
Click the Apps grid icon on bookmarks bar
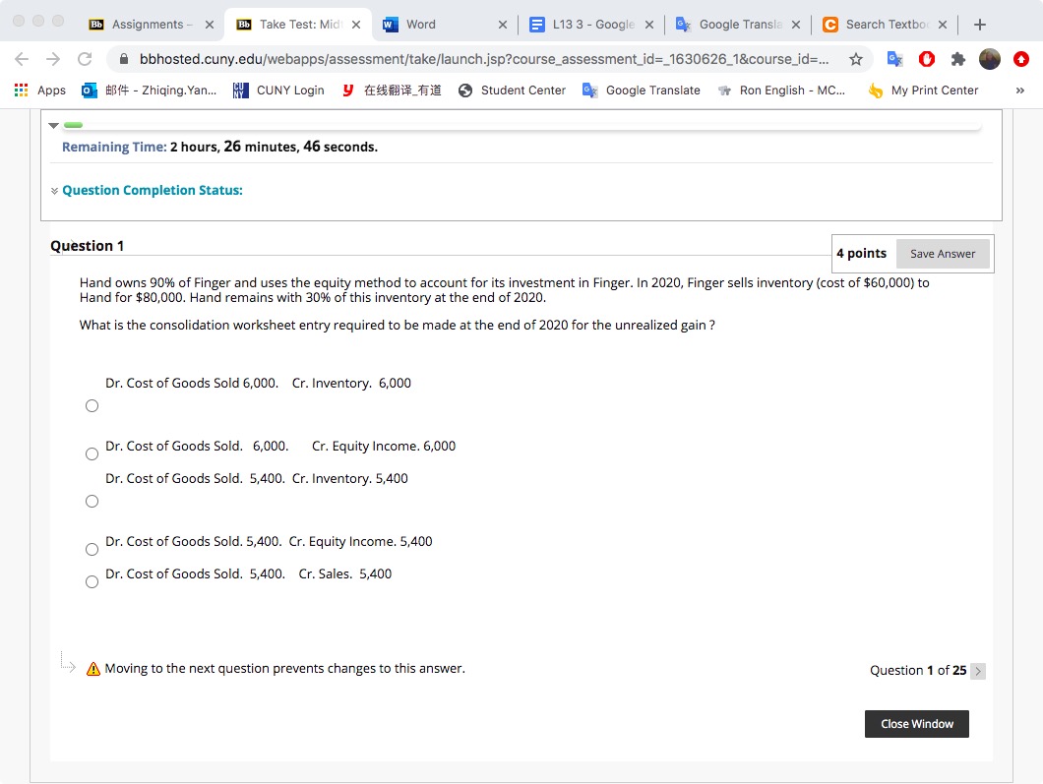[19, 90]
